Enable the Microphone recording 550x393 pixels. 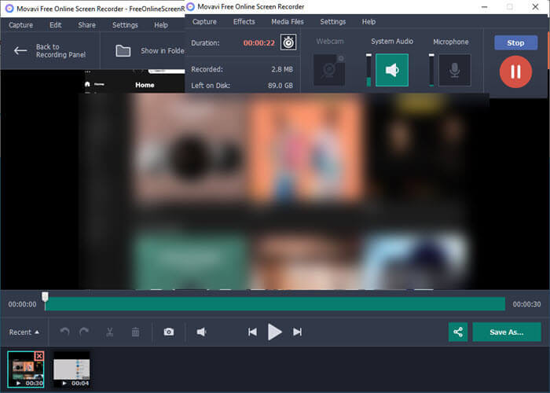click(x=454, y=70)
